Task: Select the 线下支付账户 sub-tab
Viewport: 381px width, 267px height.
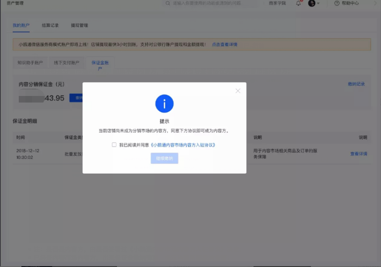Action: pyautogui.click(x=67, y=63)
